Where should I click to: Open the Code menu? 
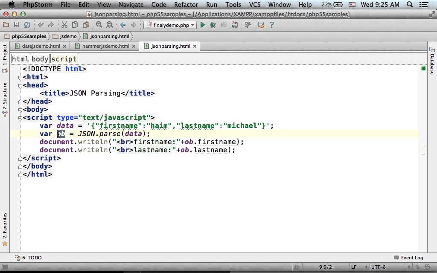tap(159, 4)
